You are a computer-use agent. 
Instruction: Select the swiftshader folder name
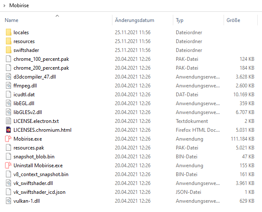[26, 50]
